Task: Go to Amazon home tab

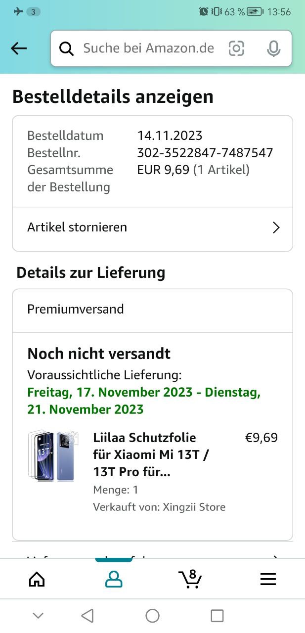Action: 37,579
